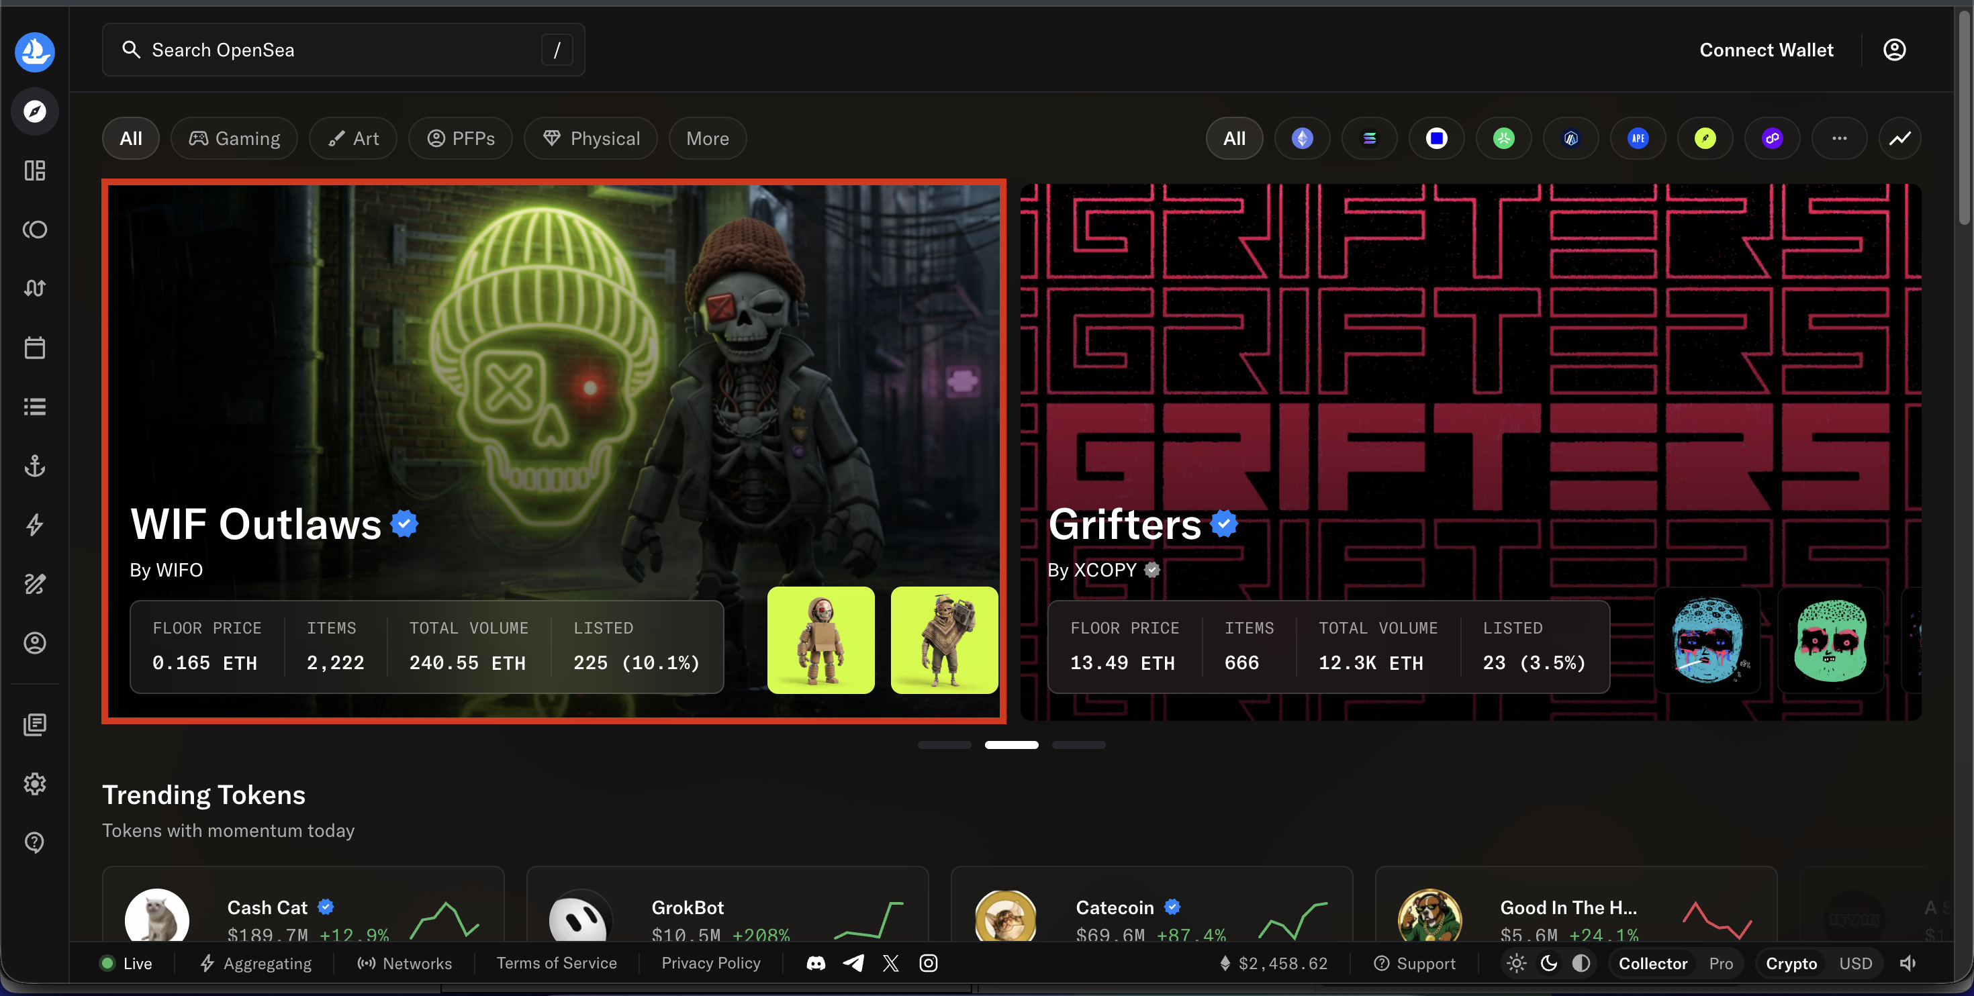
Task: Filter by Arbitrum chain icon
Action: (1571, 138)
